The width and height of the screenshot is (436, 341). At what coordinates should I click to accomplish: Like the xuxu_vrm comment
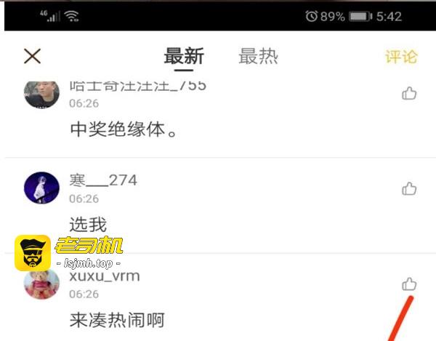(409, 284)
